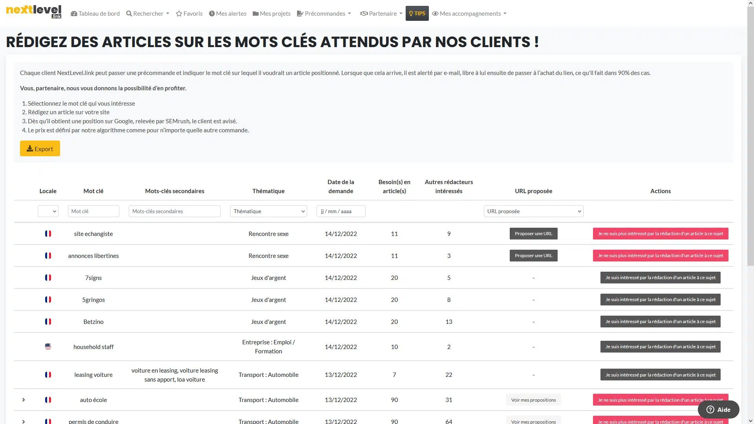
Task: Click the yellow TIPS lightbulb button
Action: [417, 13]
